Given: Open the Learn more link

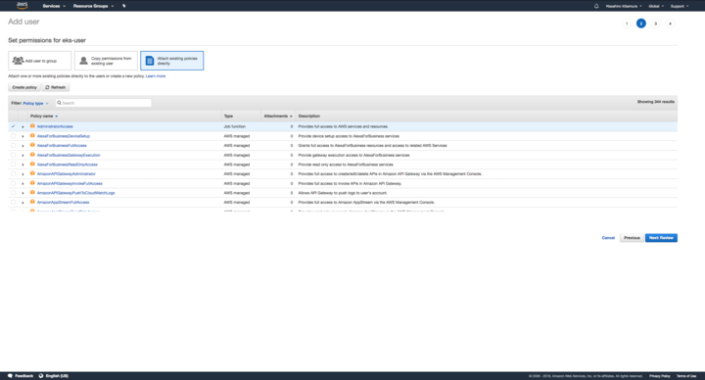Looking at the screenshot, I should click(156, 76).
